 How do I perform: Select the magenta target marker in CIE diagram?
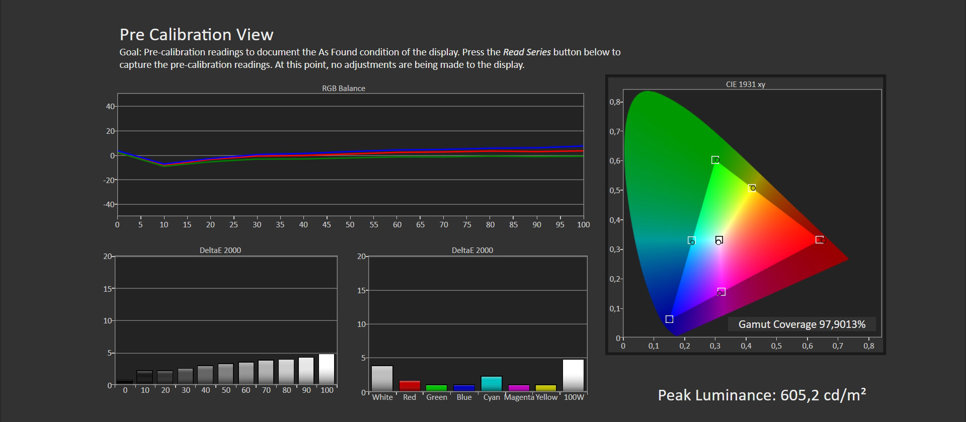coord(721,292)
